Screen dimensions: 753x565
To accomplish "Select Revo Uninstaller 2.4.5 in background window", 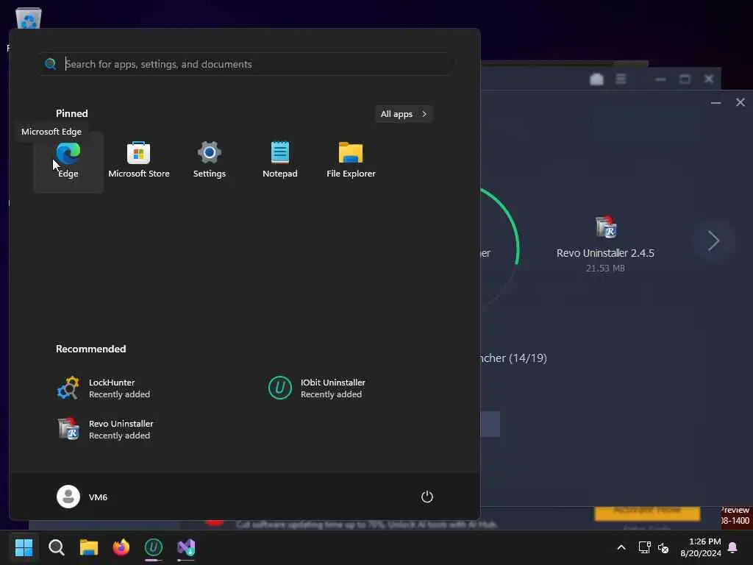I will 605,244.
